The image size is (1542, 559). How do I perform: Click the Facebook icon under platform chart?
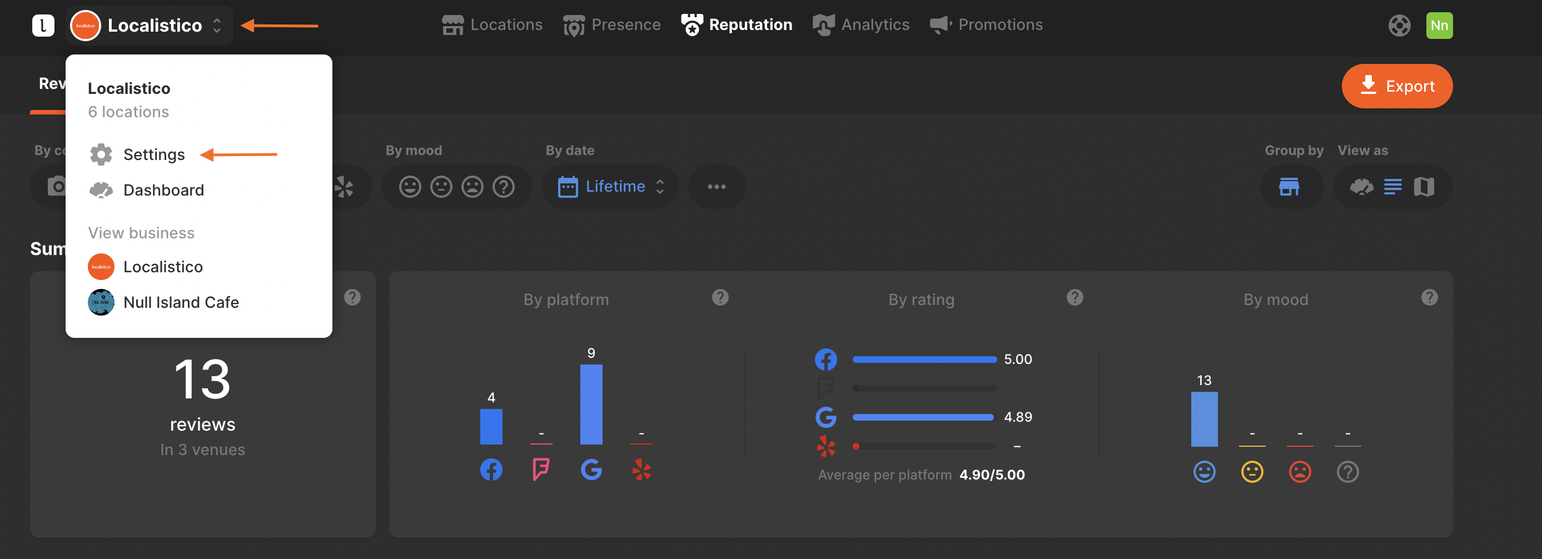(491, 470)
